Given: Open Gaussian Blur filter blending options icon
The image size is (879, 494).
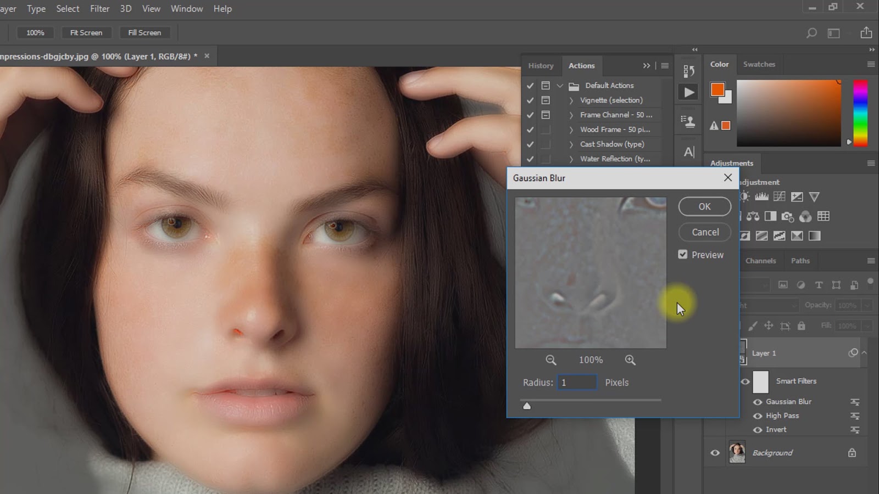Looking at the screenshot, I should [855, 402].
